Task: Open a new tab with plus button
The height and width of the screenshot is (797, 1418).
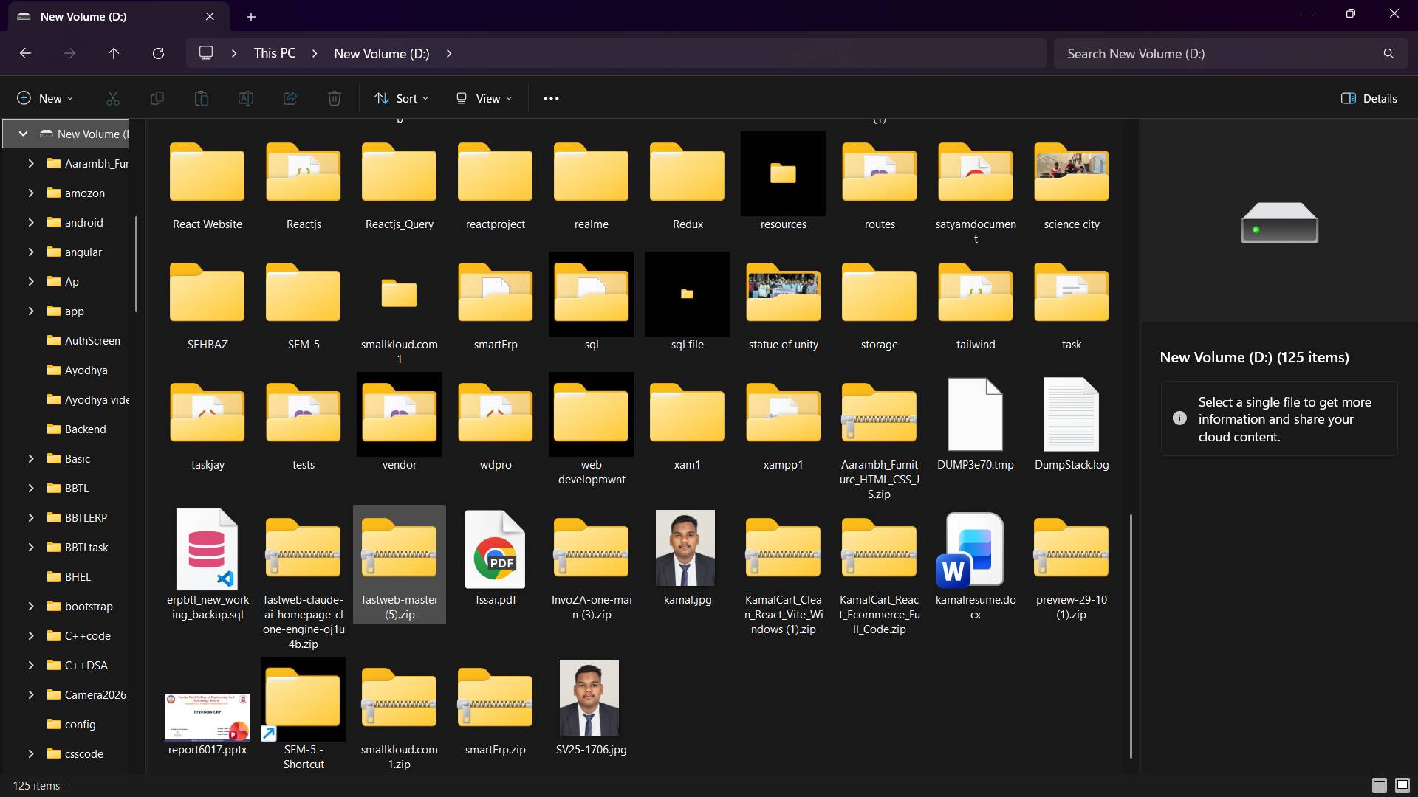Action: click(251, 16)
